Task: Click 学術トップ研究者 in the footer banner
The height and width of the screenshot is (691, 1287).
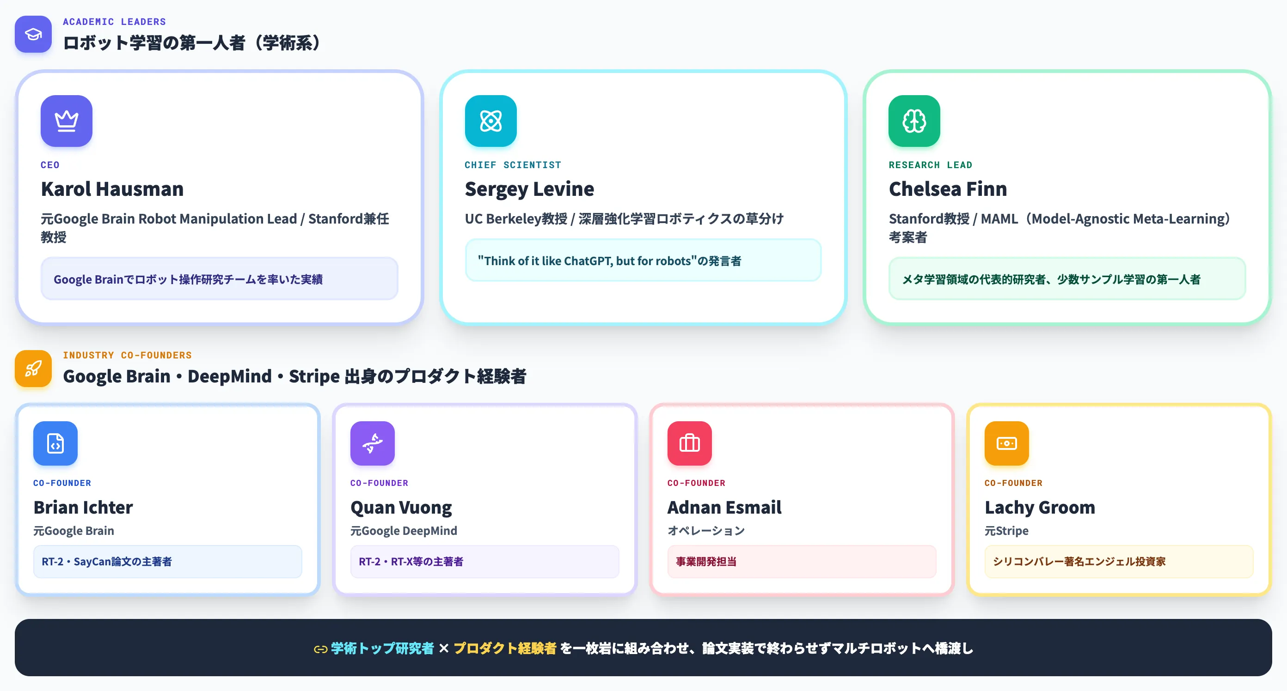Action: tap(382, 649)
